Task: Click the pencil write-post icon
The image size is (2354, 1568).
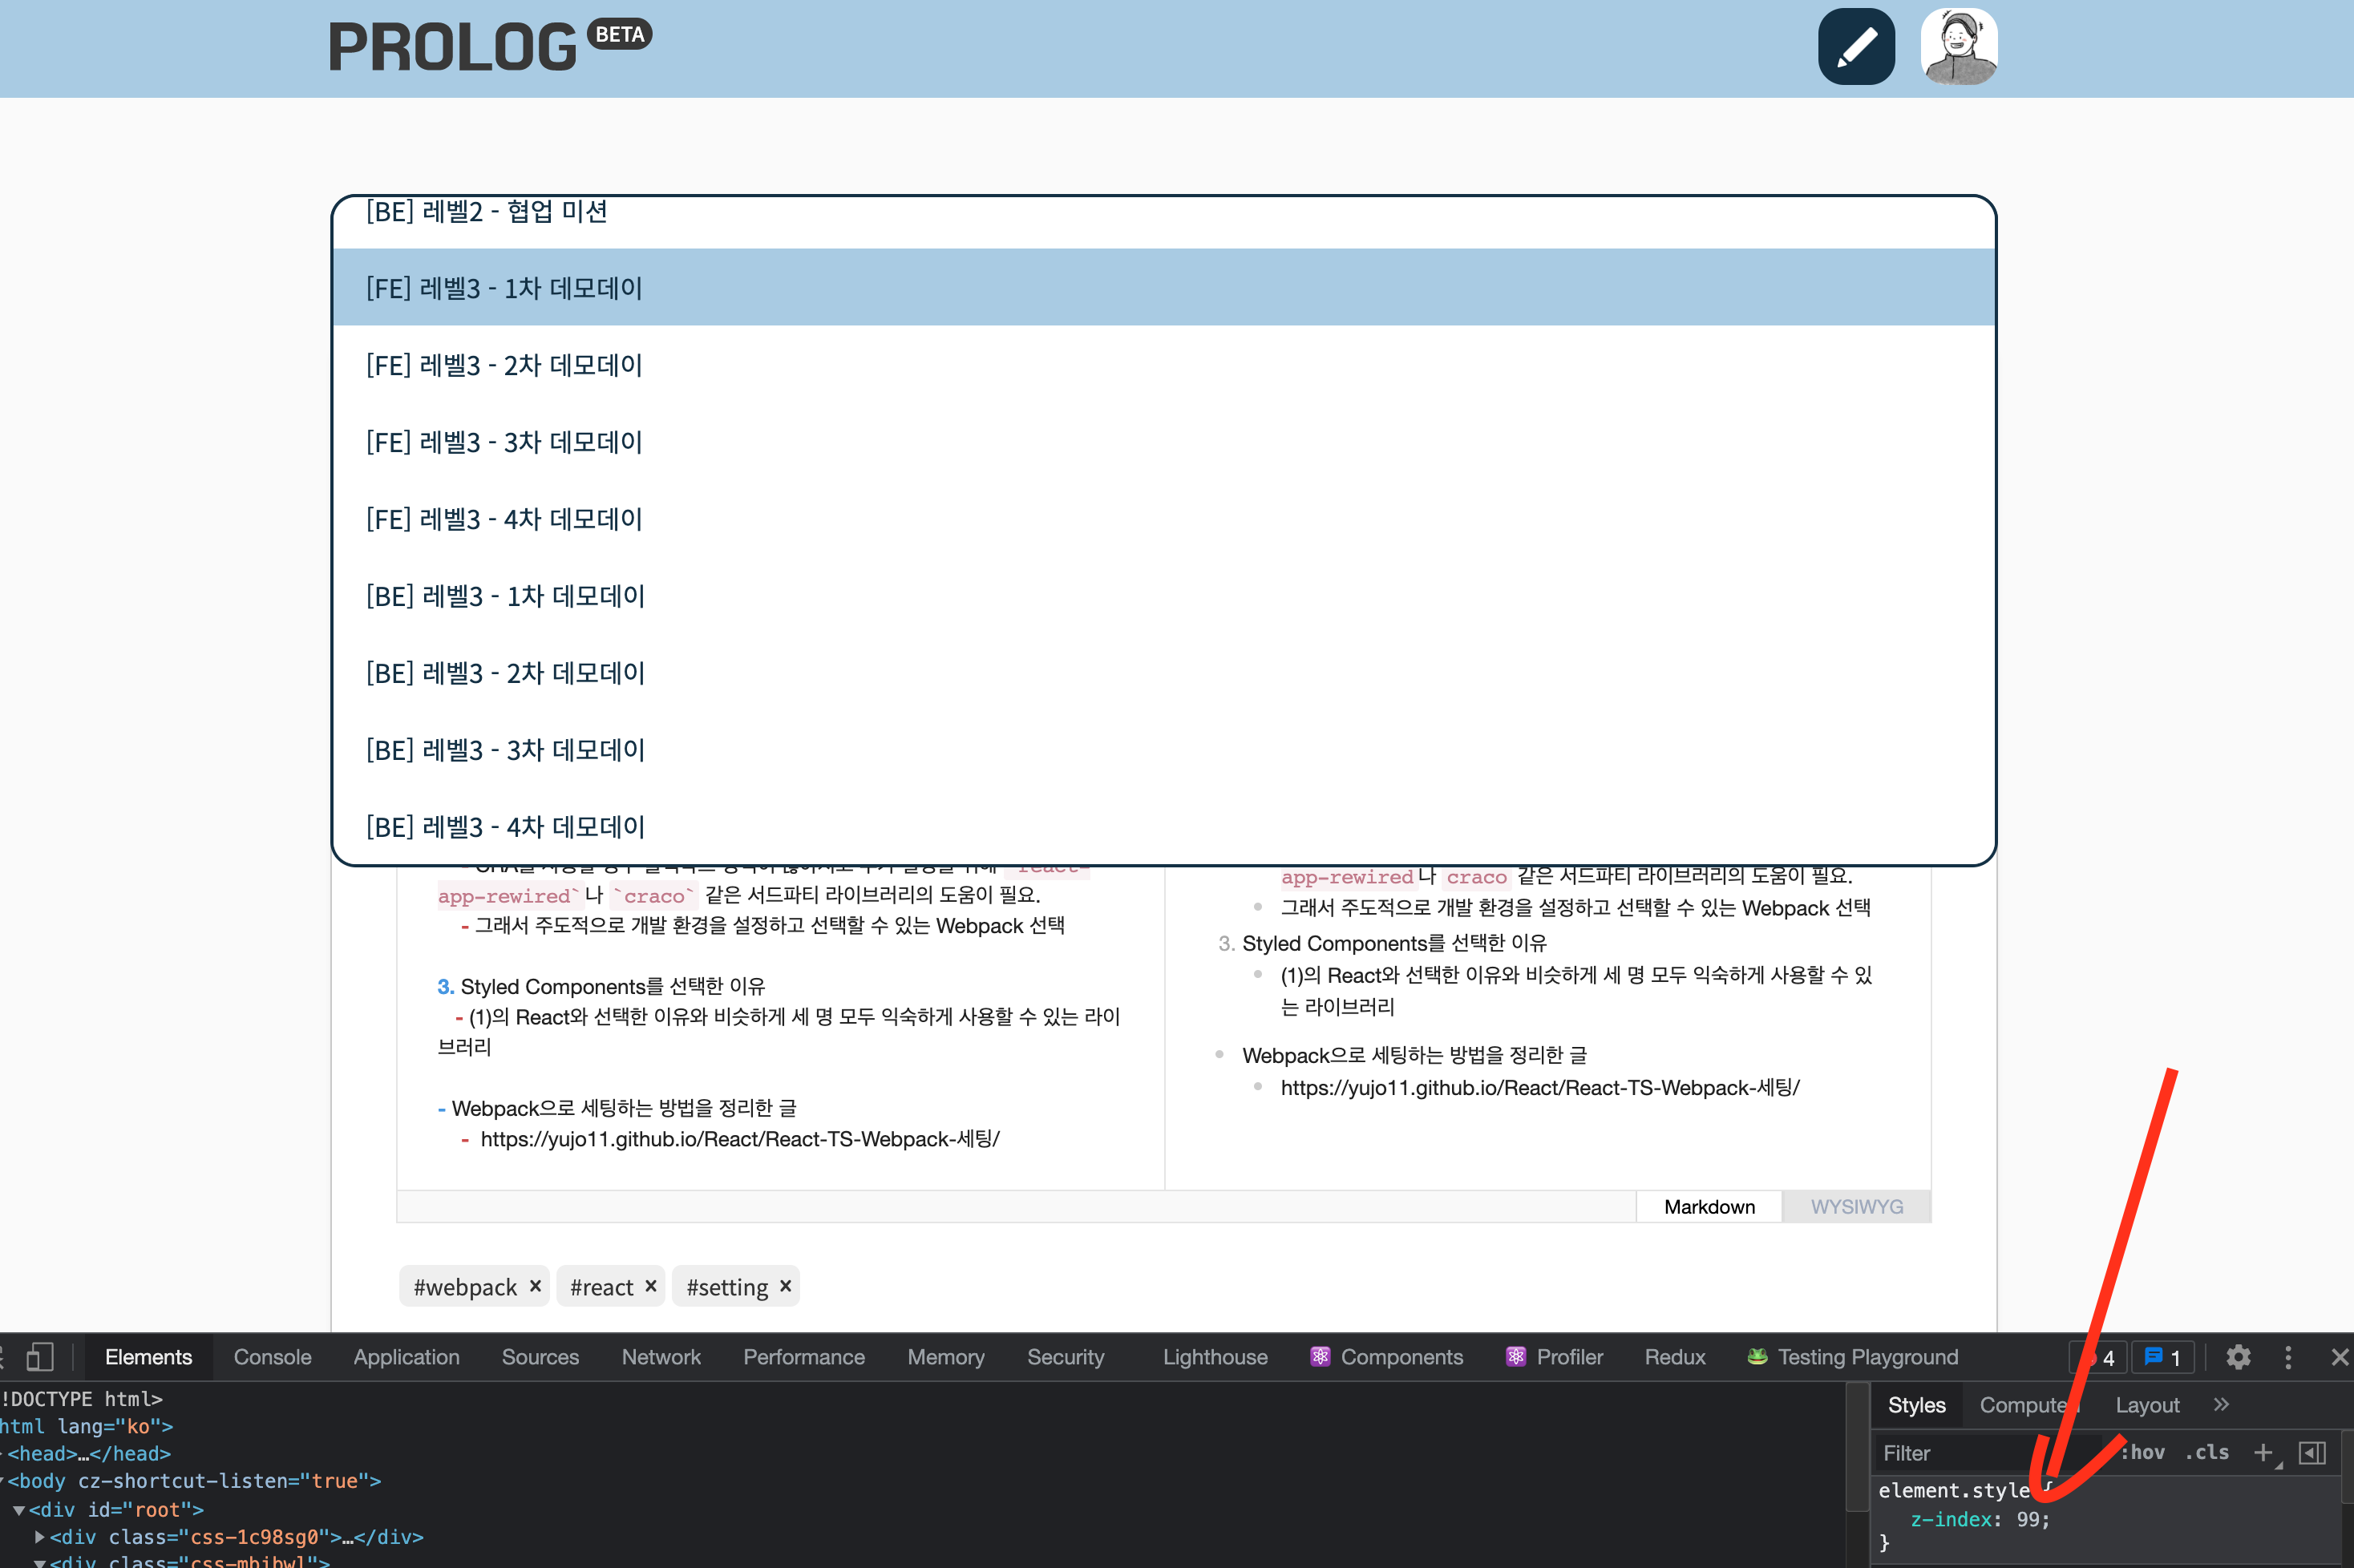Action: (x=1855, y=47)
